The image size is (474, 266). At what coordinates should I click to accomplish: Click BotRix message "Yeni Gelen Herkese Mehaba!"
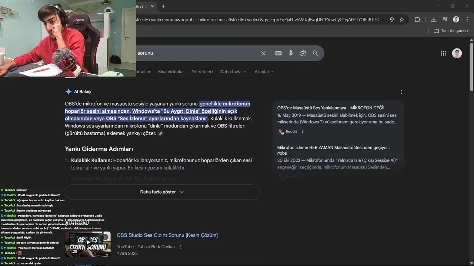click(x=36, y=248)
